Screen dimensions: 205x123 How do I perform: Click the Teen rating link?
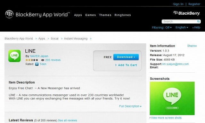(43, 64)
